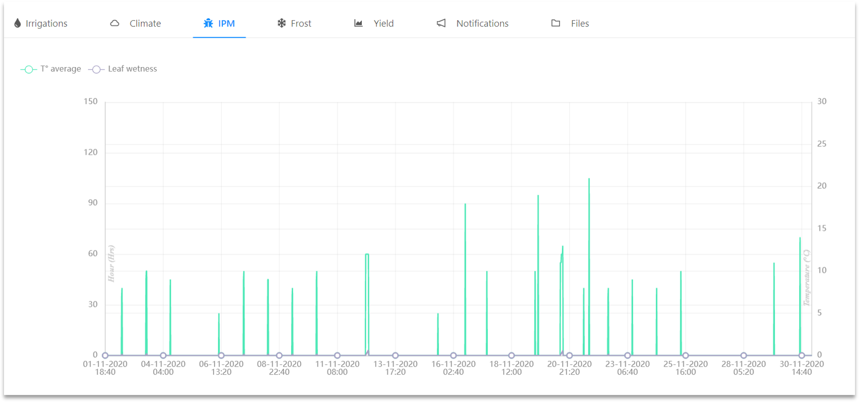Click the Temperature (°C) axis title
Image resolution: width=859 pixels, height=402 pixels.
807,278
